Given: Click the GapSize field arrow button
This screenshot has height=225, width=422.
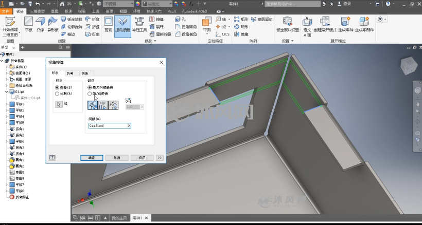Looking at the screenshot, I should pyautogui.click(x=129, y=126).
